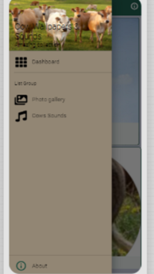Click the cow herd header image
Viewport: 154px width, 274px height.
(x=61, y=25)
